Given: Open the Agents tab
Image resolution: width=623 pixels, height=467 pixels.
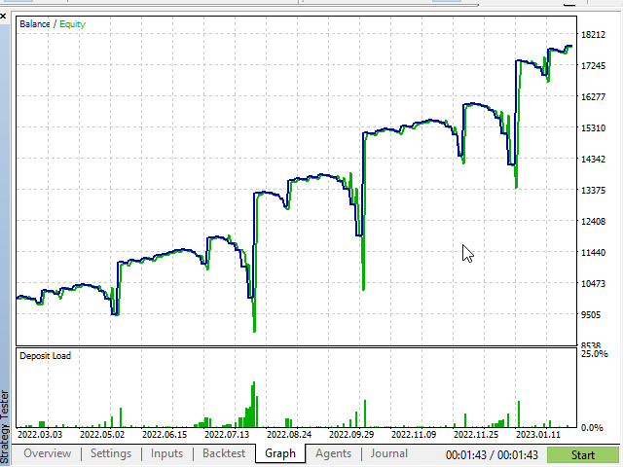Looking at the screenshot, I should [x=333, y=453].
